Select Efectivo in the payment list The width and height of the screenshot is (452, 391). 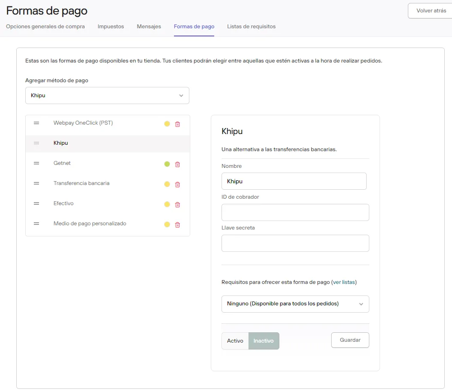click(108, 204)
